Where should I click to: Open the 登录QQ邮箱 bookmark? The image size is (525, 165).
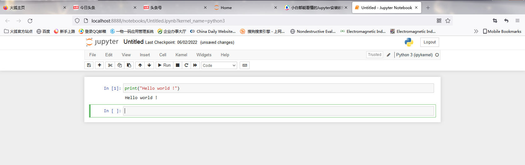92,31
